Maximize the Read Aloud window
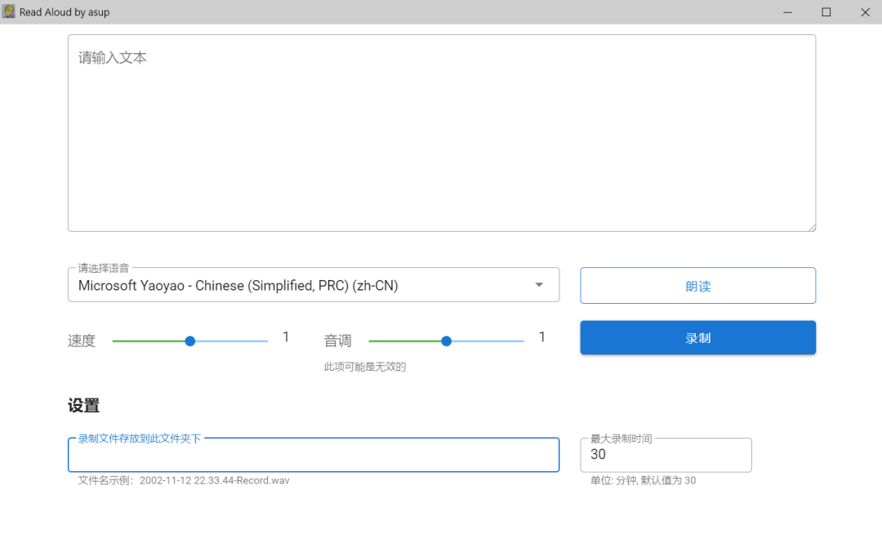This screenshot has height=548, width=882. click(x=826, y=11)
